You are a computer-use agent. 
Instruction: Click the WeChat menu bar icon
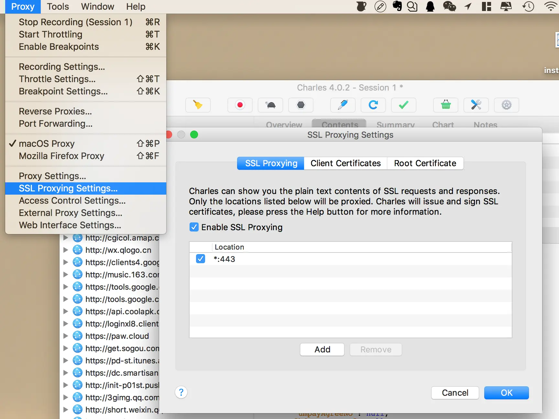coord(449,6)
